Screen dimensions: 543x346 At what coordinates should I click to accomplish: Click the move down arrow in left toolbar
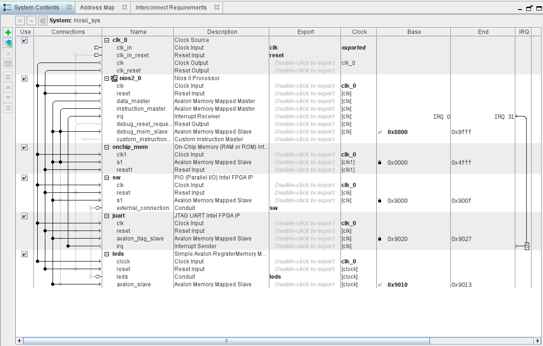[x=8, y=98]
